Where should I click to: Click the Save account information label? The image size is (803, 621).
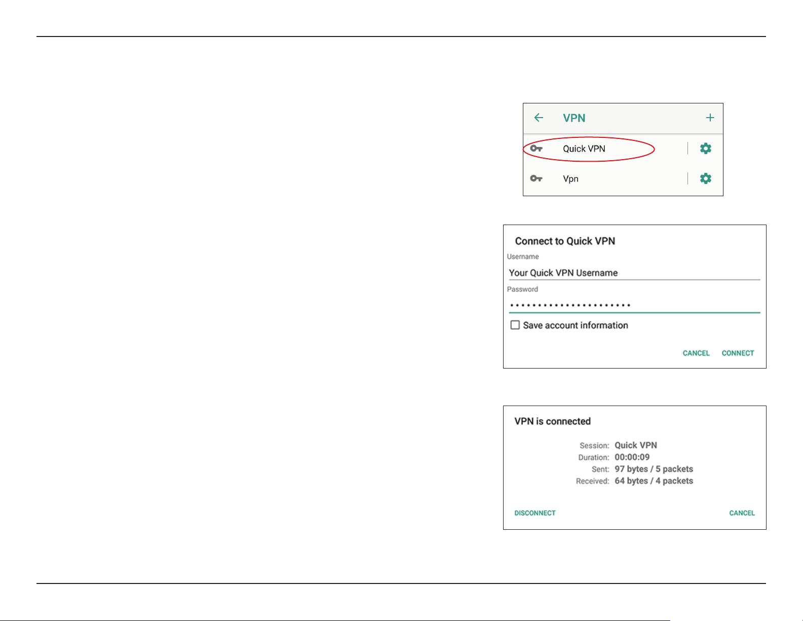click(576, 325)
